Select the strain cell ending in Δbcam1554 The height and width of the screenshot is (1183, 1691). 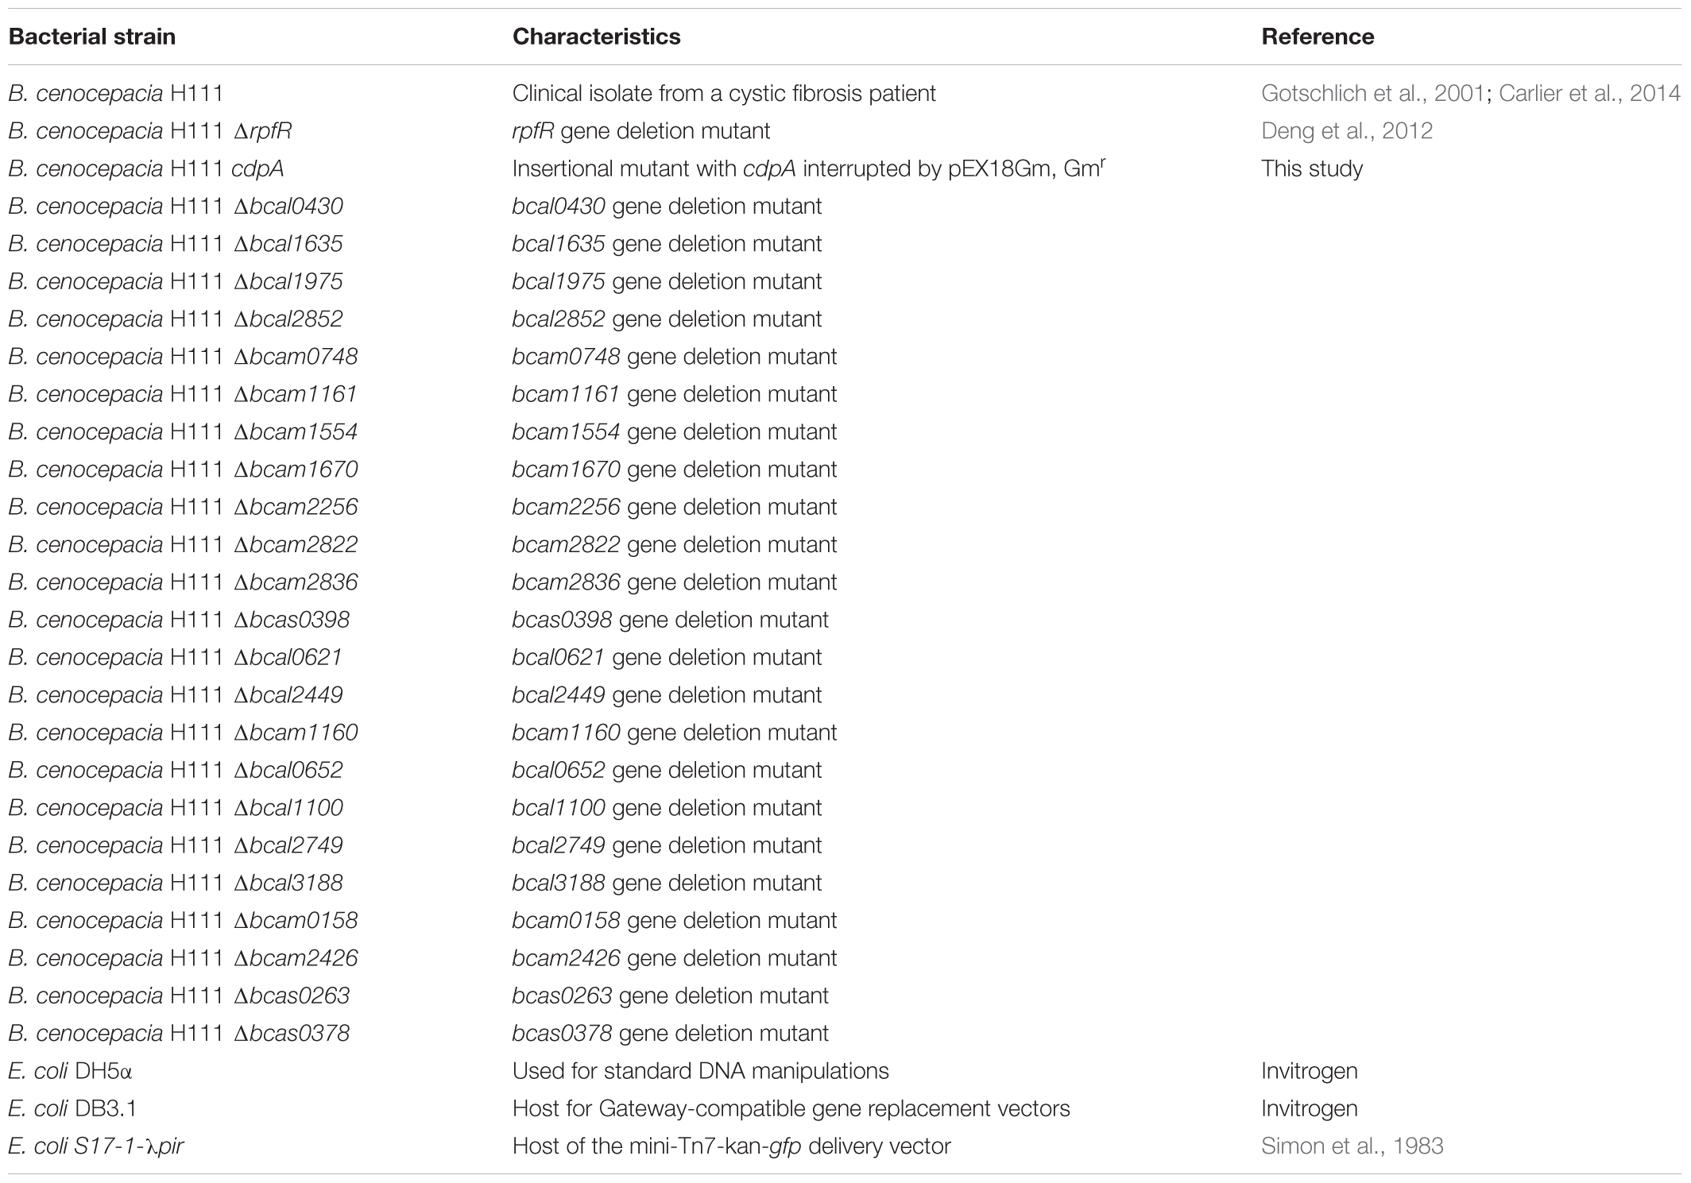[183, 431]
